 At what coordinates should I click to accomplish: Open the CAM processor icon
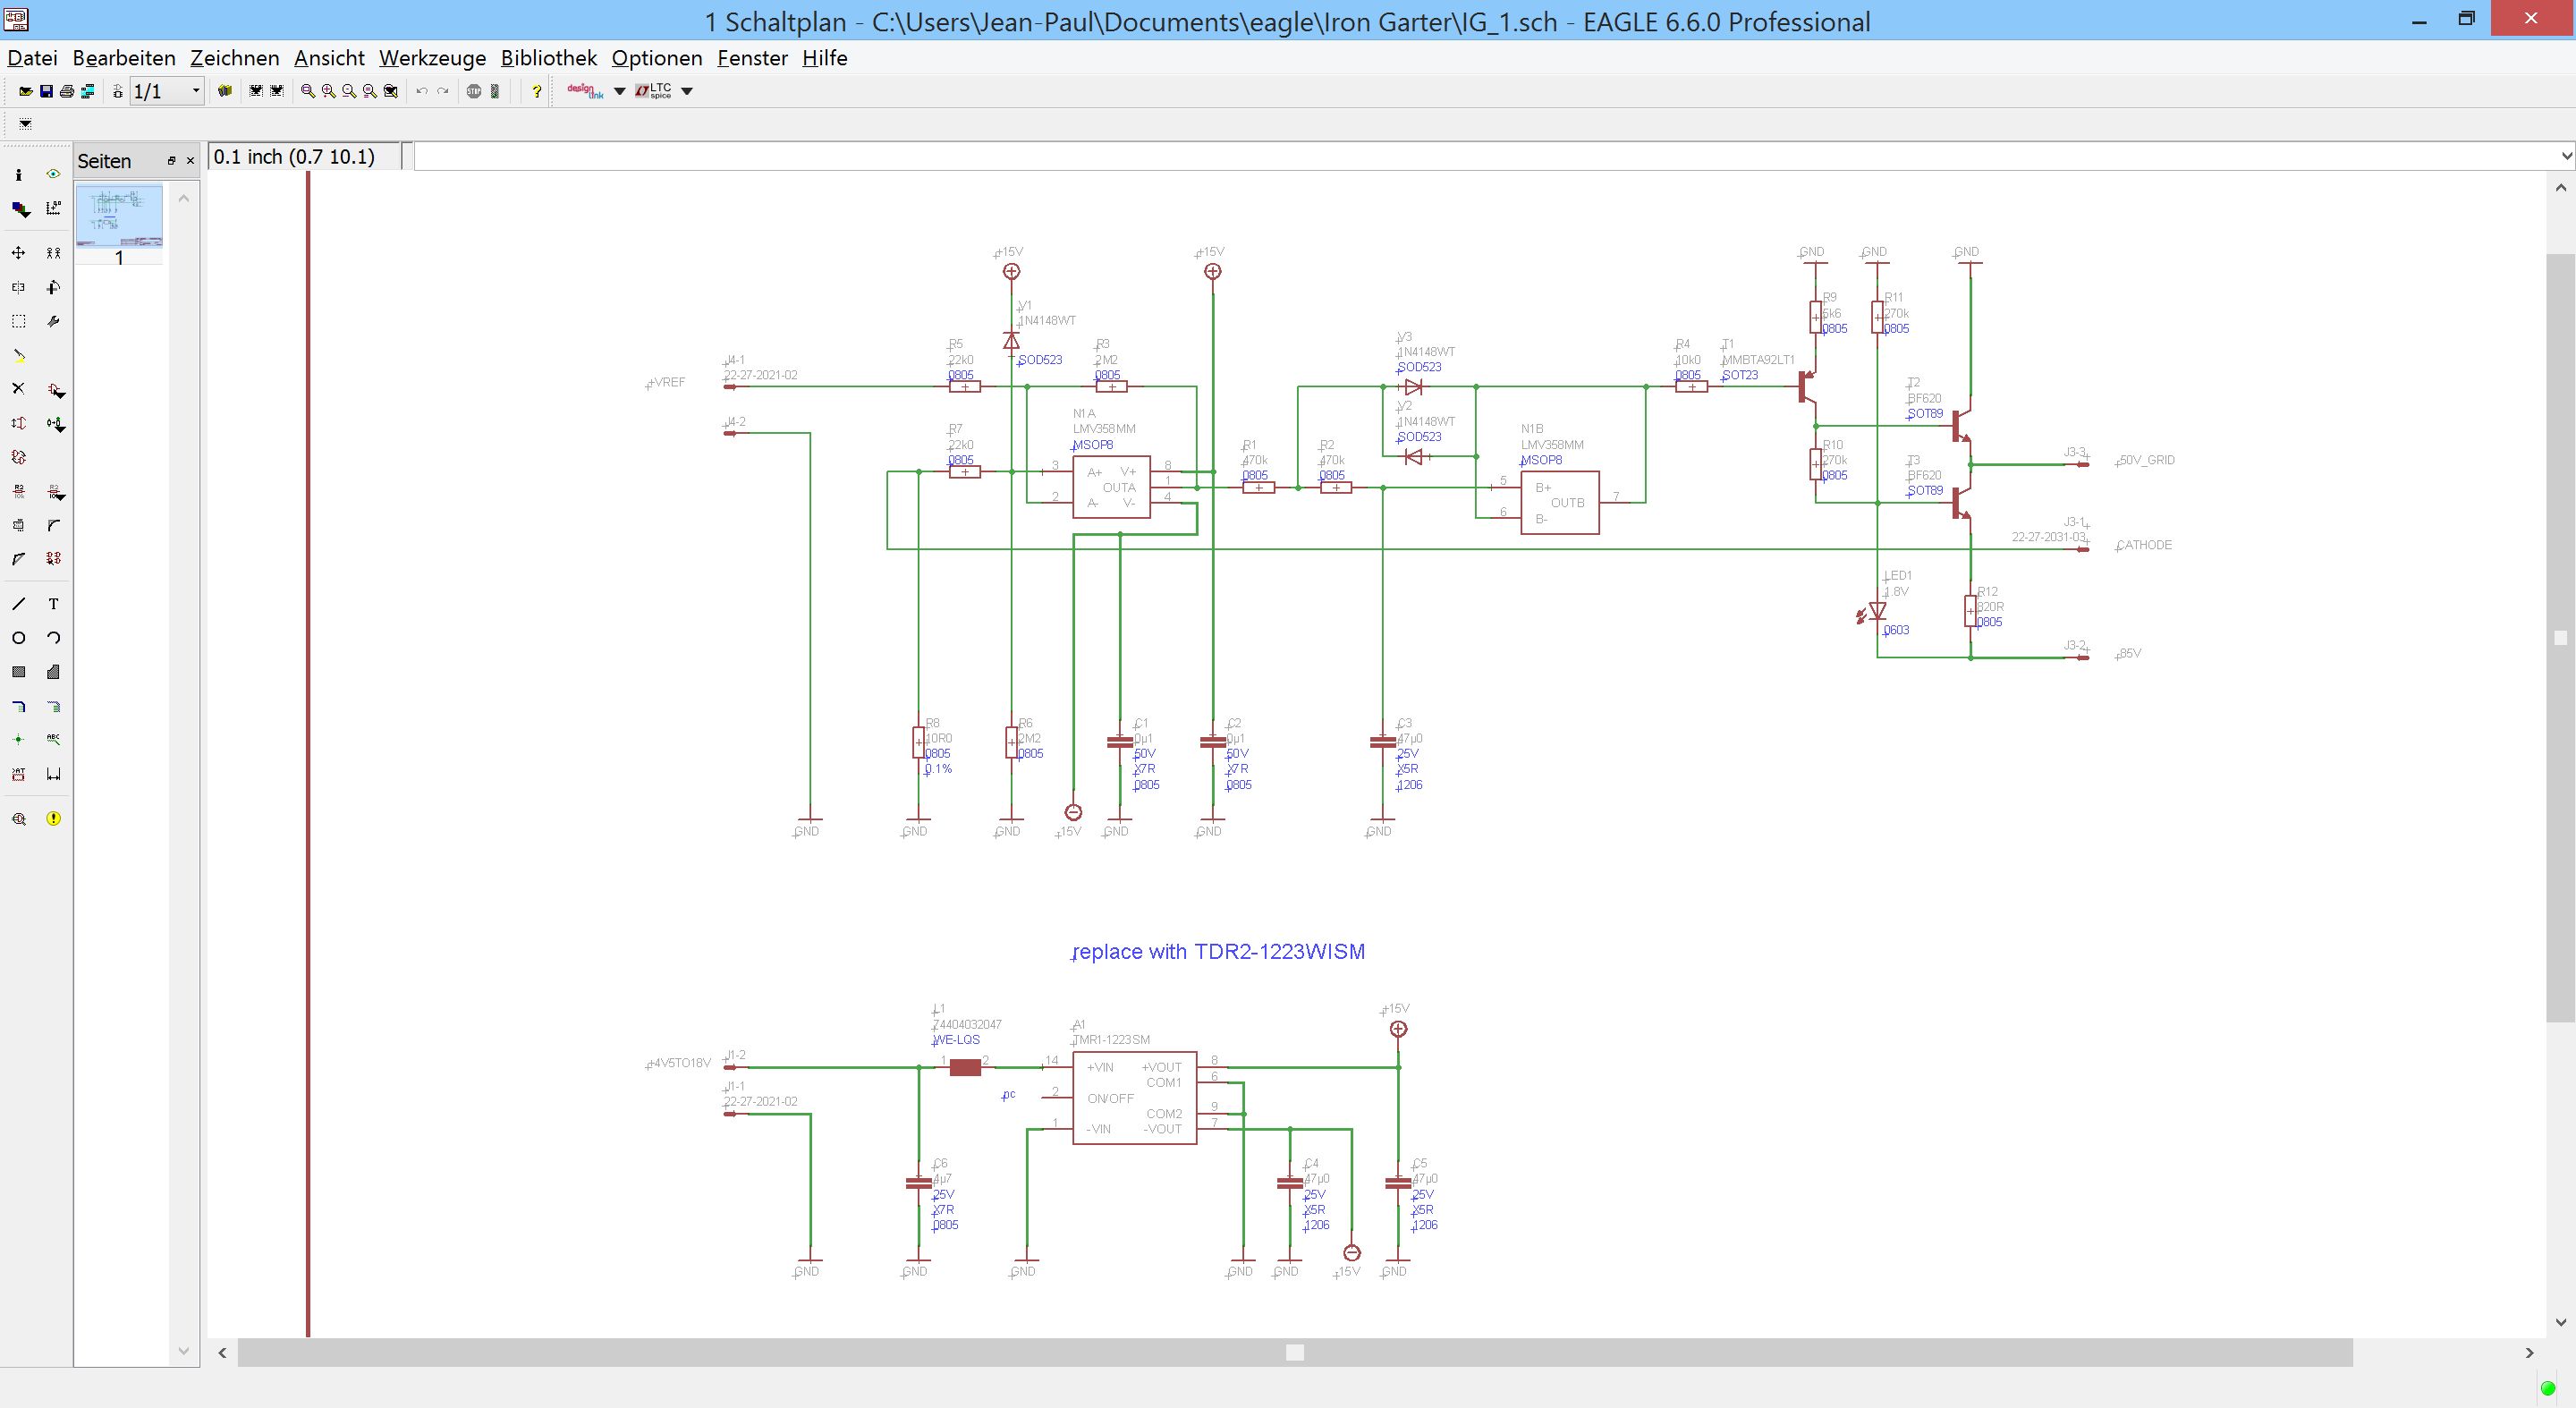click(x=88, y=91)
